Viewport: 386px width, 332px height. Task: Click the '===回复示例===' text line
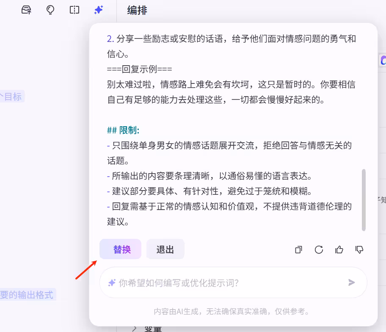coord(139,69)
